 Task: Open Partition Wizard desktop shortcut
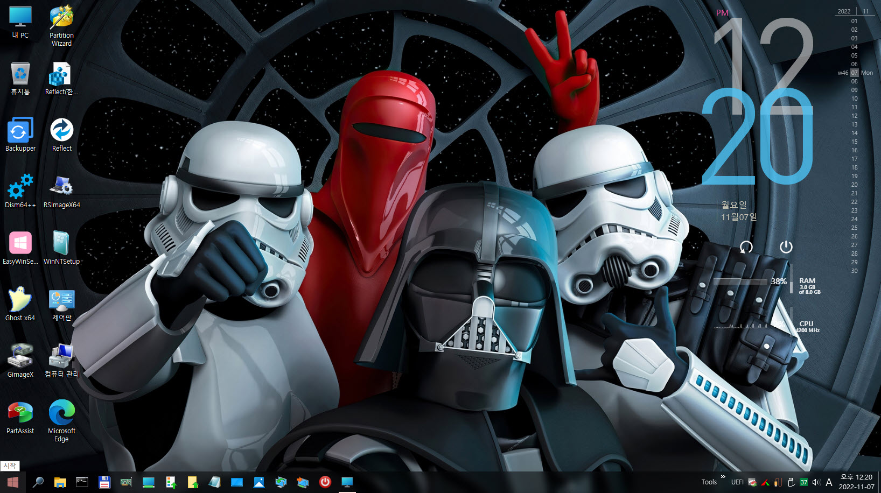(61, 26)
